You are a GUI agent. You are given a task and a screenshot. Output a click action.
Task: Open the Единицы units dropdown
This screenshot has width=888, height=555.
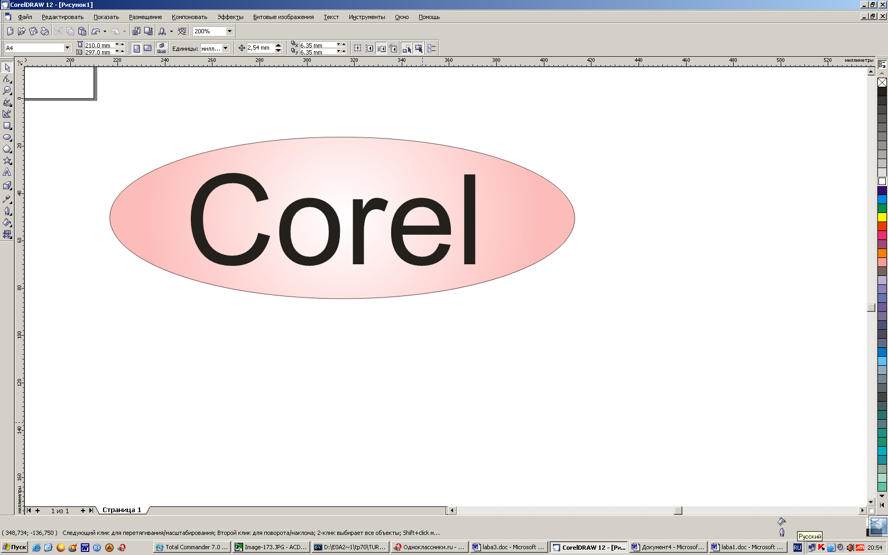(x=226, y=48)
